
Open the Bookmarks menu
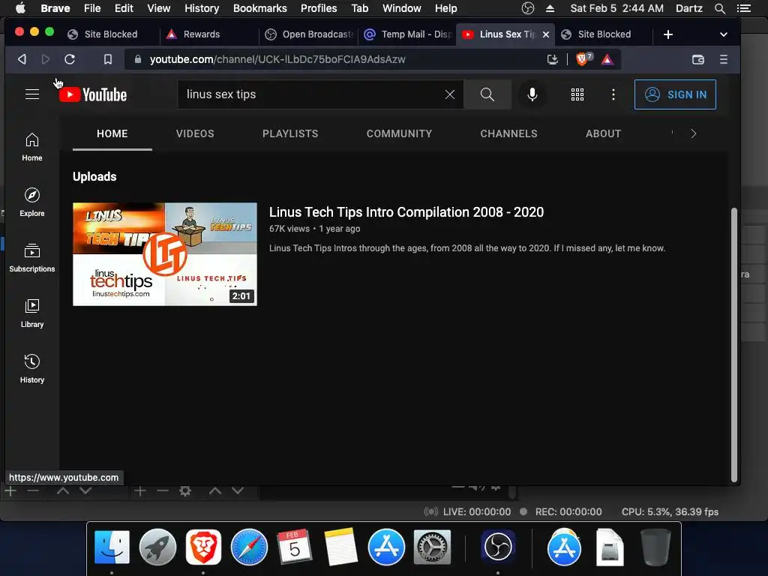260,8
